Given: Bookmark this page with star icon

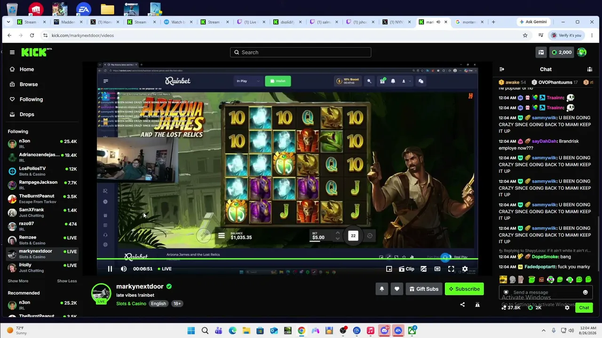Looking at the screenshot, I should 525,35.
